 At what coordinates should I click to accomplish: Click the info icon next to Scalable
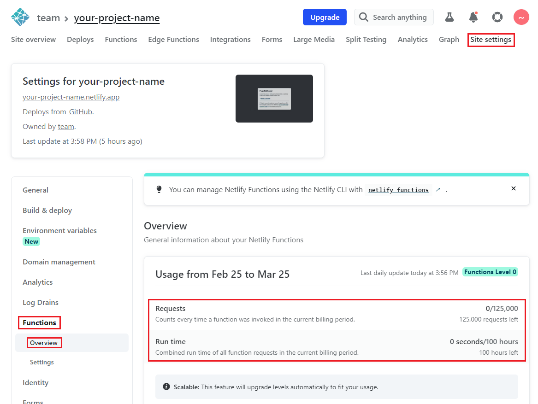tap(166, 386)
